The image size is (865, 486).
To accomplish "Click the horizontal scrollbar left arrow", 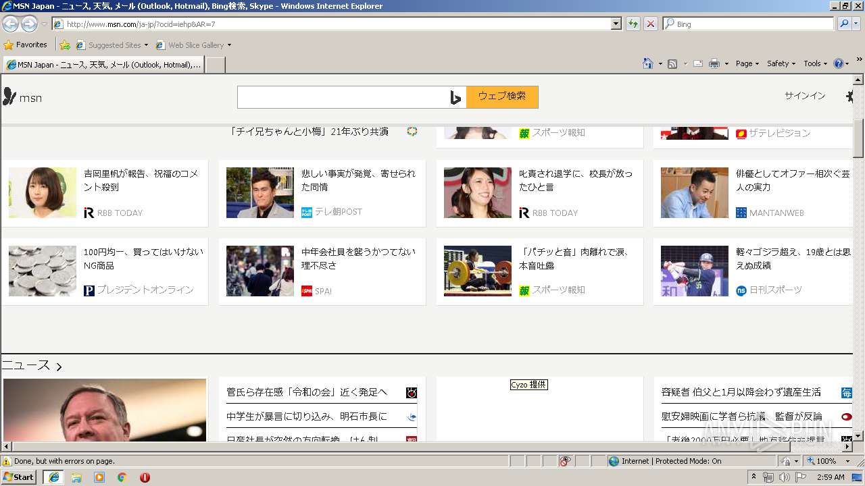I will click(6, 447).
